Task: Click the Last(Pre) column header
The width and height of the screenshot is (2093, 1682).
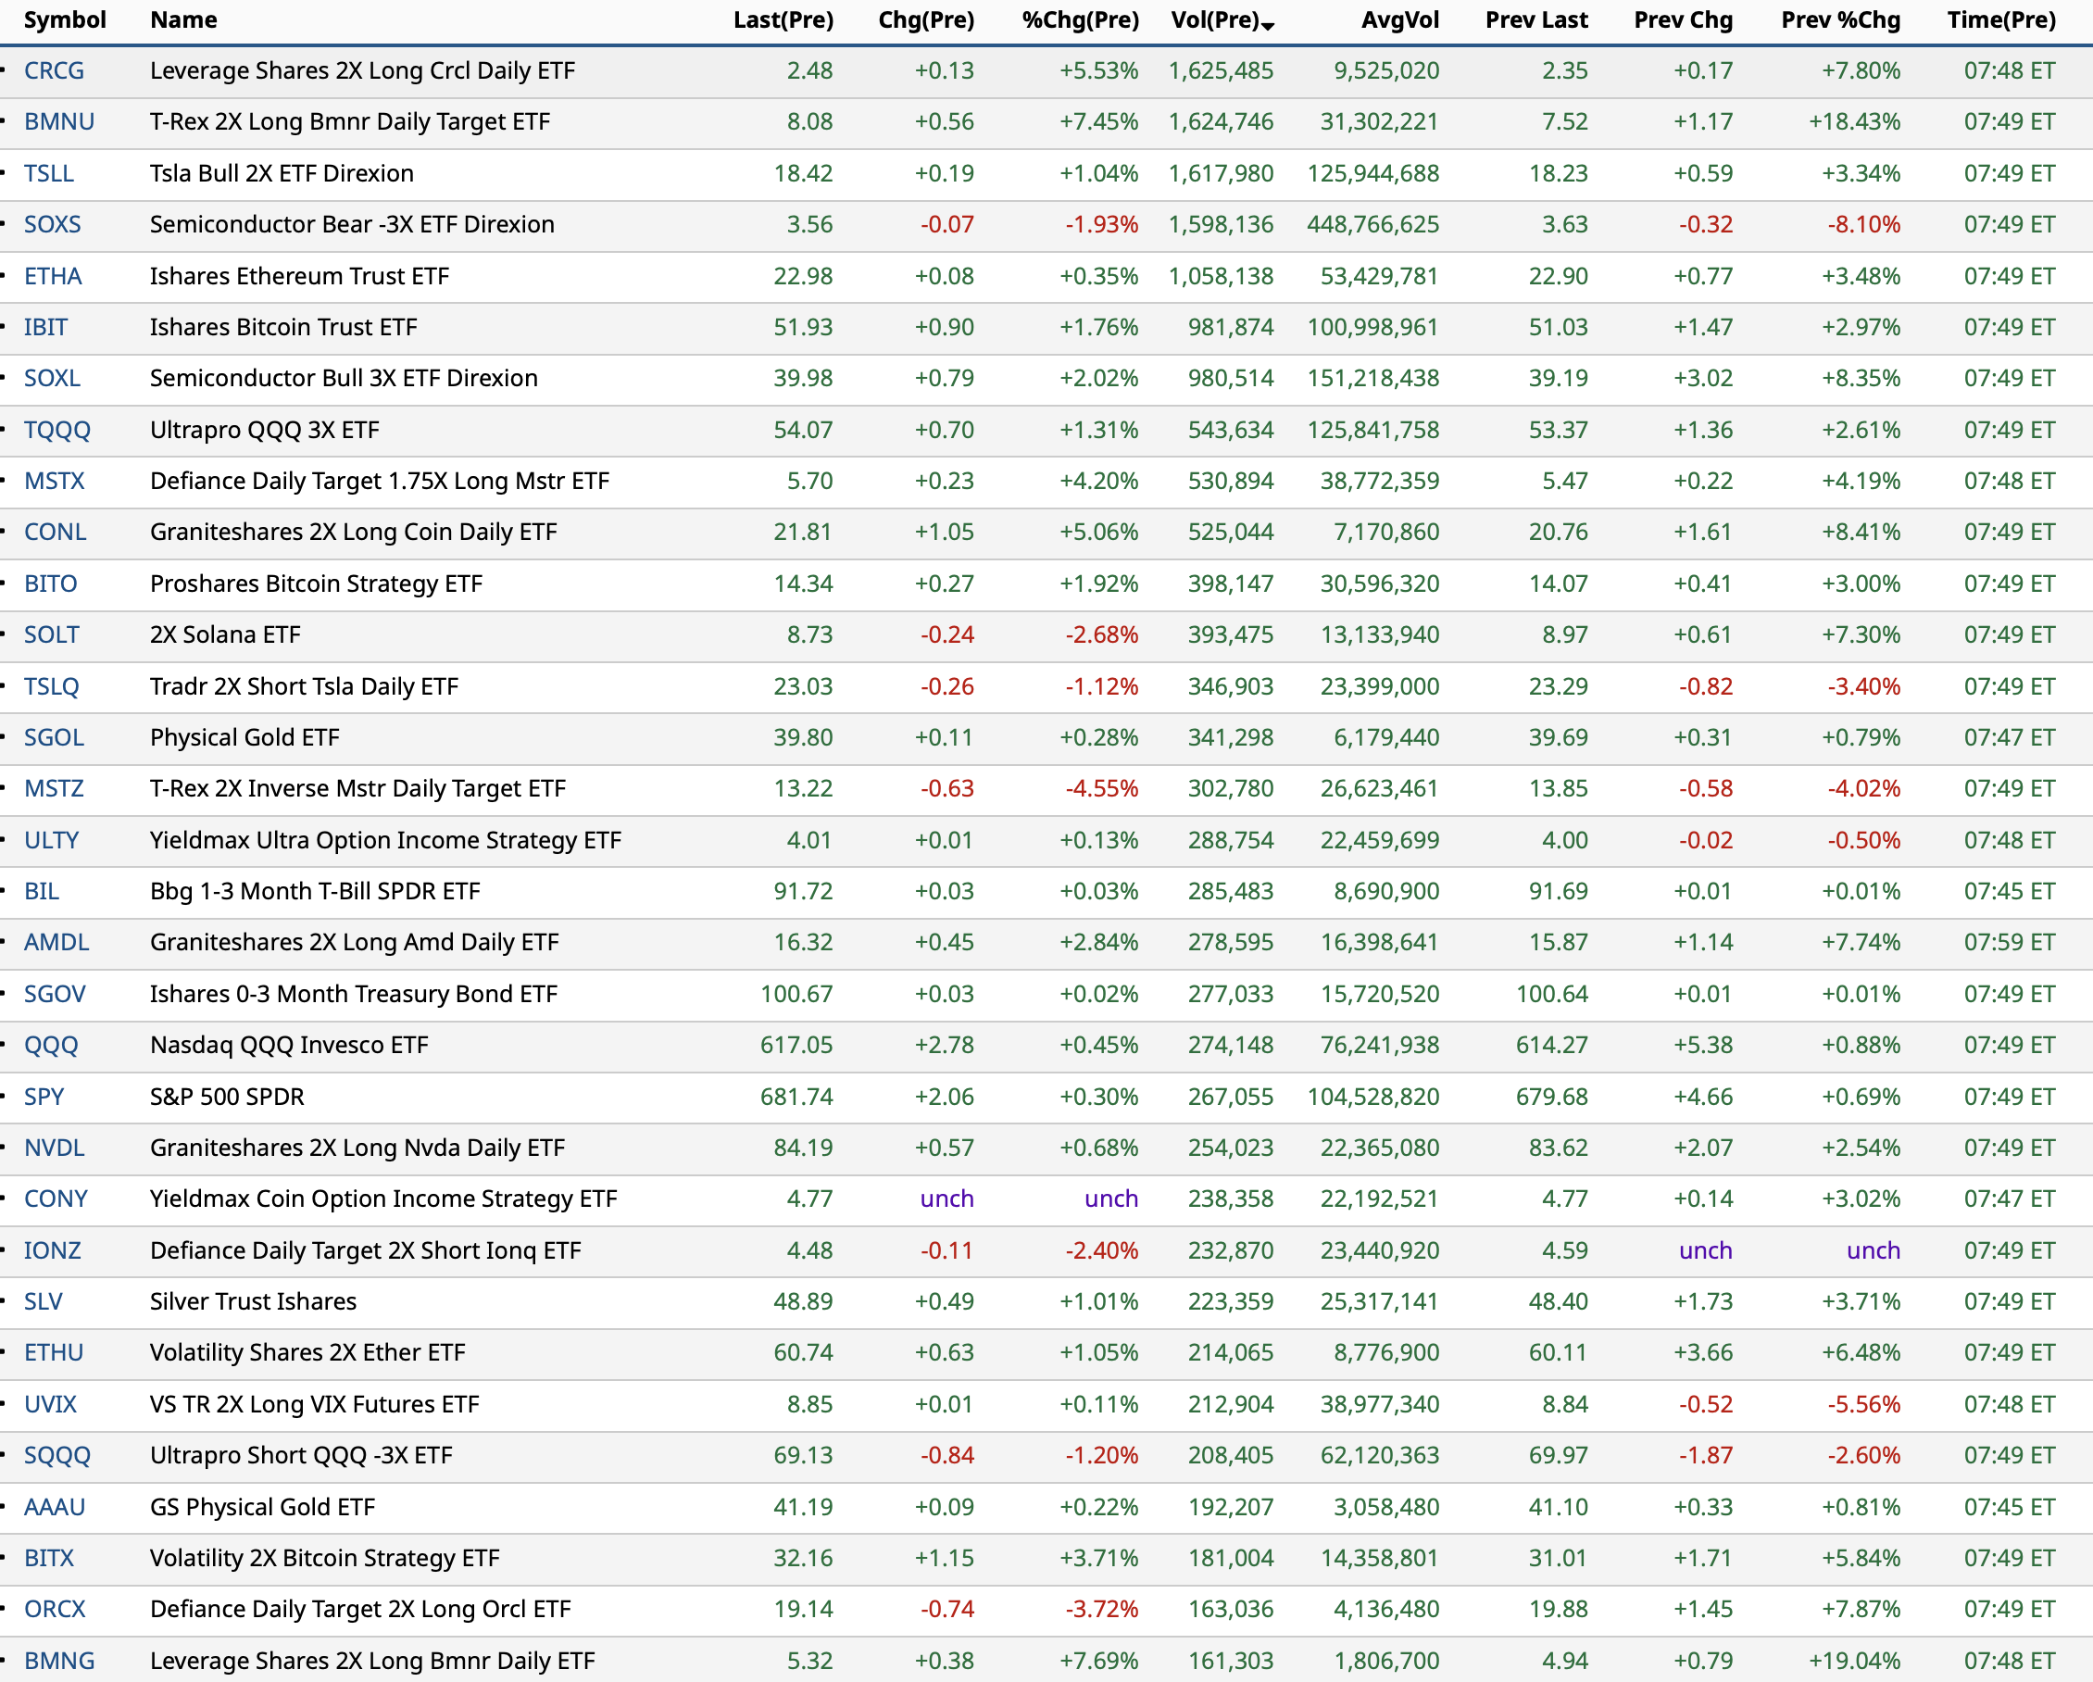Action: [x=783, y=20]
